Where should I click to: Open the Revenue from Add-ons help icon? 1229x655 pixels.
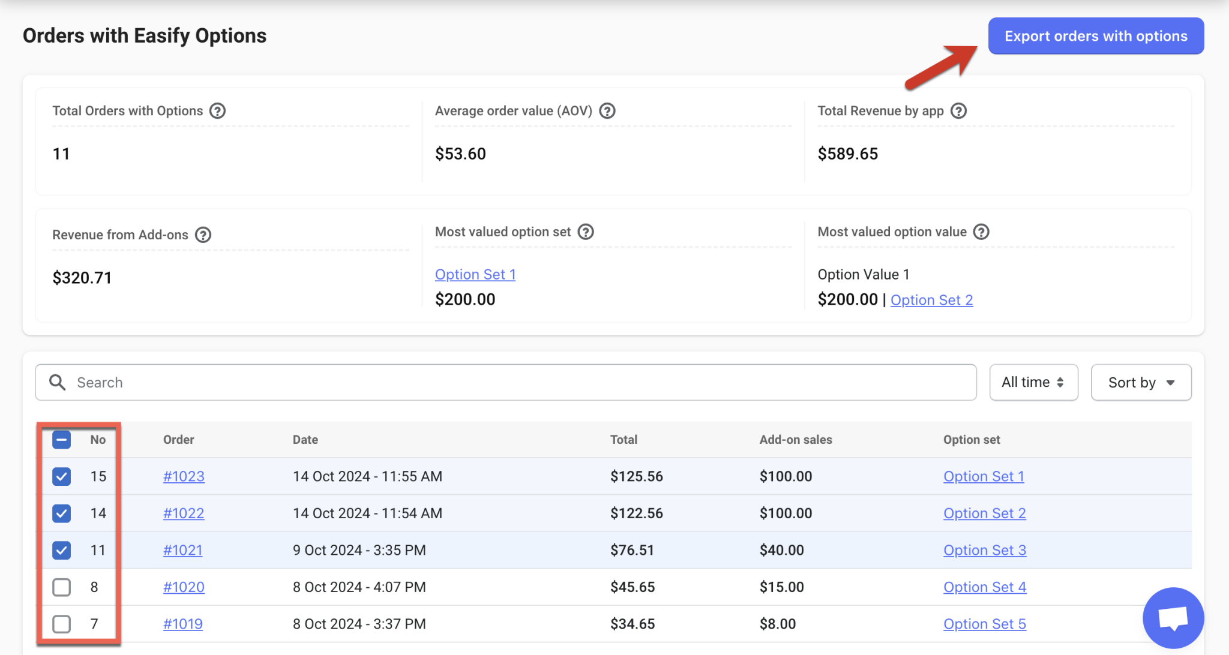[203, 235]
